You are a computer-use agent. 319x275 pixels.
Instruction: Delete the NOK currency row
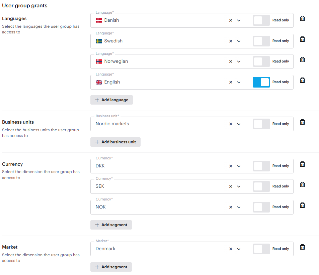pyautogui.click(x=302, y=205)
